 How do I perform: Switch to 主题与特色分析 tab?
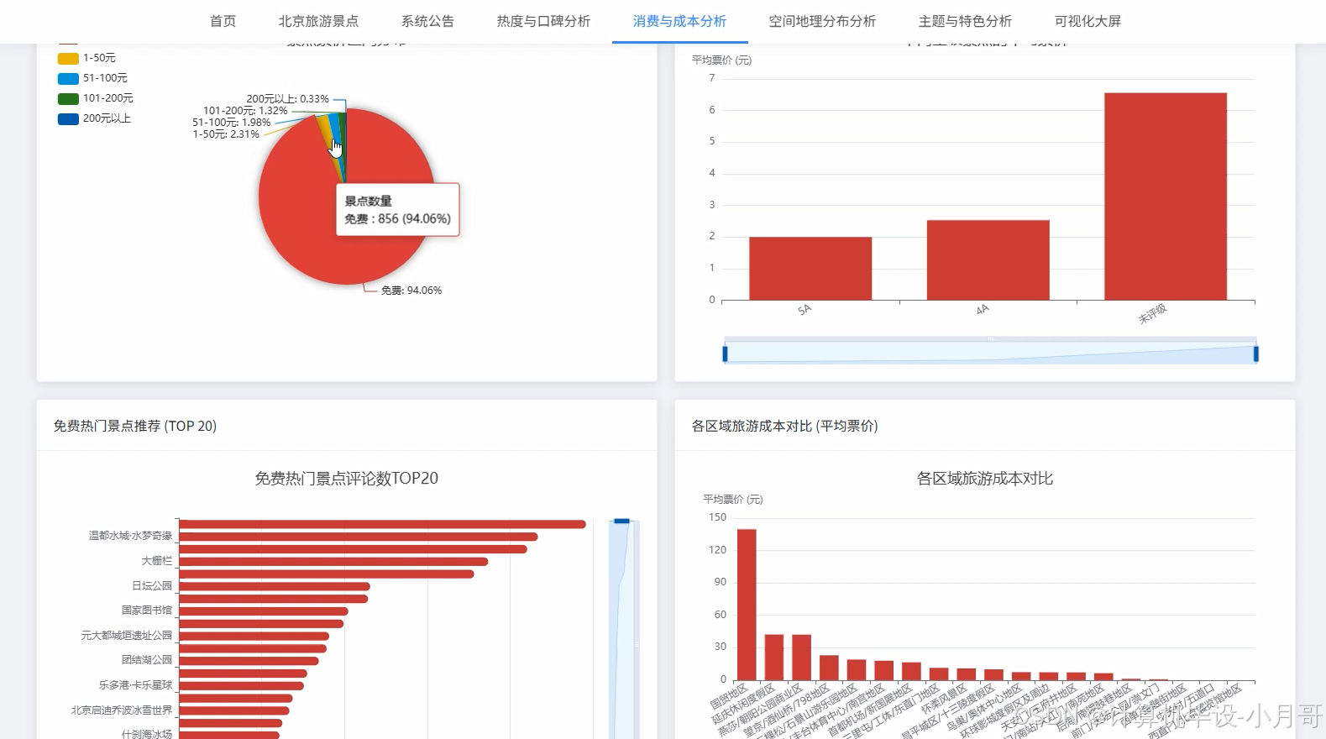point(965,21)
